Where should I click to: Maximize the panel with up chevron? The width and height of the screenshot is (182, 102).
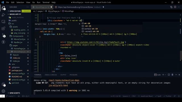(x=176, y=75)
